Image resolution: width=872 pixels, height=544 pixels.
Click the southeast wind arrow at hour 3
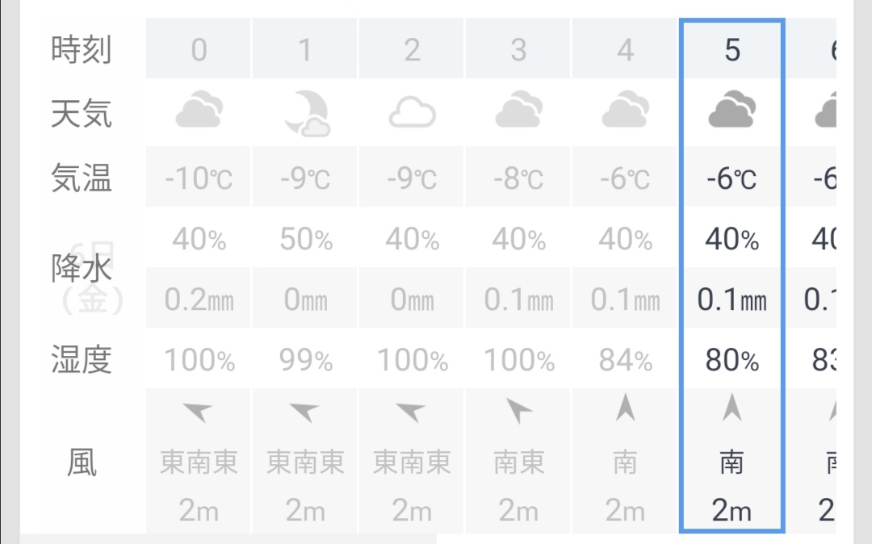pyautogui.click(x=518, y=412)
